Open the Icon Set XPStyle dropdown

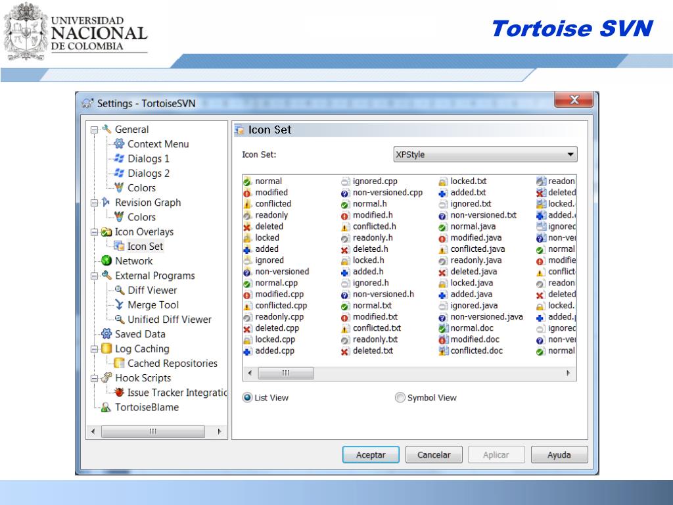pyautogui.click(x=486, y=155)
